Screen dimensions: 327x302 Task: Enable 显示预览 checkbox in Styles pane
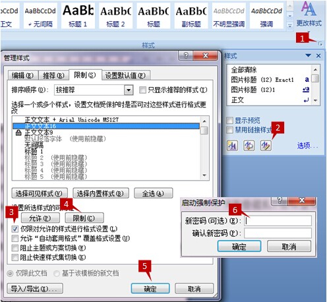[229, 121]
